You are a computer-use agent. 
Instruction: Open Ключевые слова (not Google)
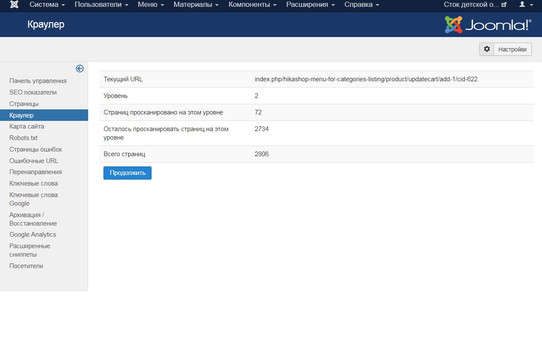pyautogui.click(x=34, y=183)
